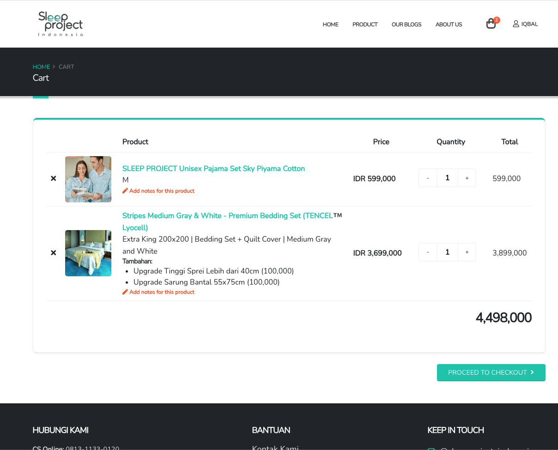Open the OUR BLOGS menu item

pos(406,24)
